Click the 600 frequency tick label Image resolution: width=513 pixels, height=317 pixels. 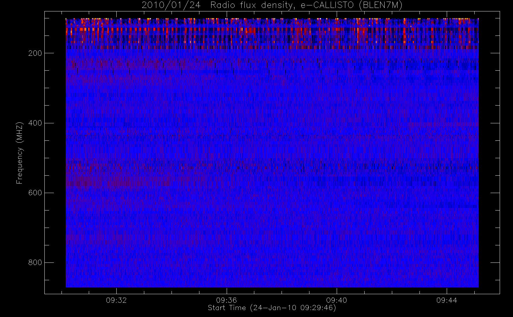[35, 193]
